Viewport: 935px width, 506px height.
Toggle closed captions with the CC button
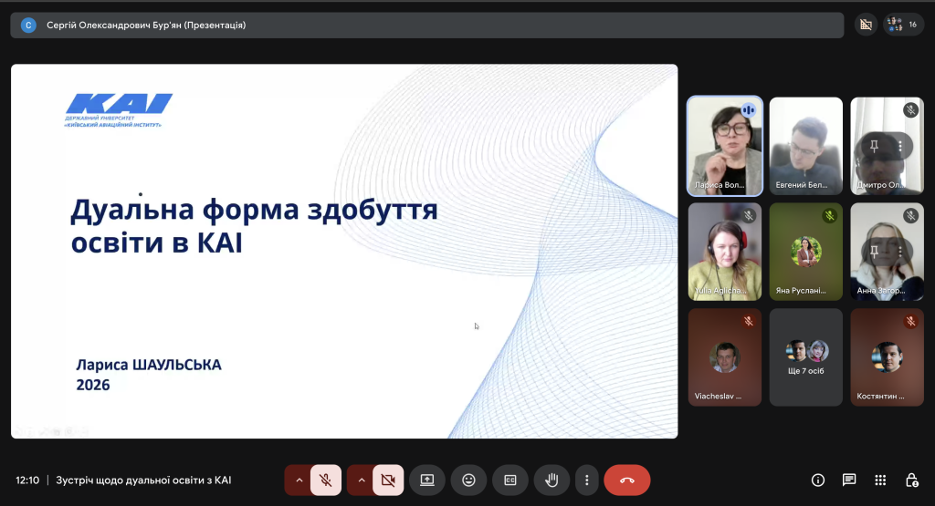[510, 480]
